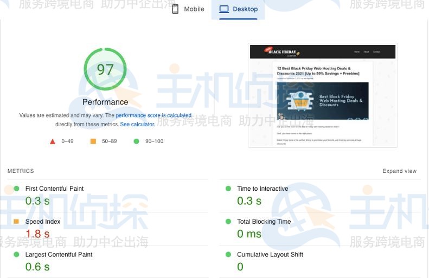Image resolution: width=429 pixels, height=278 pixels.
Task: Switch to the Mobile tab
Action: 188,9
